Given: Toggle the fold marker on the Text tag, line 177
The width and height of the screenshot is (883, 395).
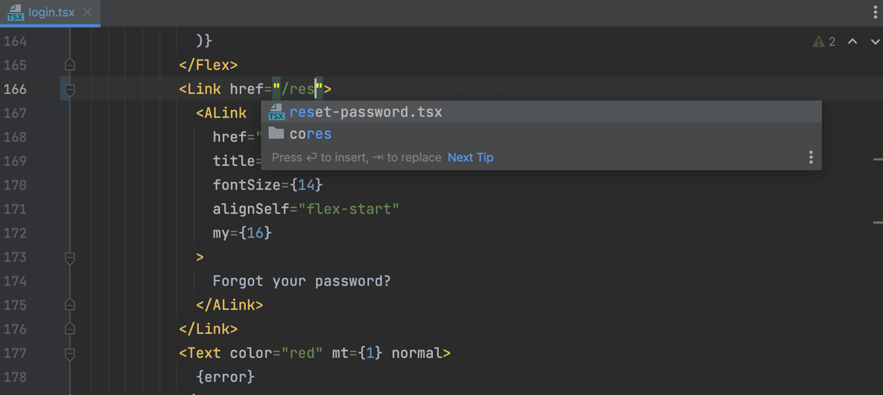Looking at the screenshot, I should [70, 354].
